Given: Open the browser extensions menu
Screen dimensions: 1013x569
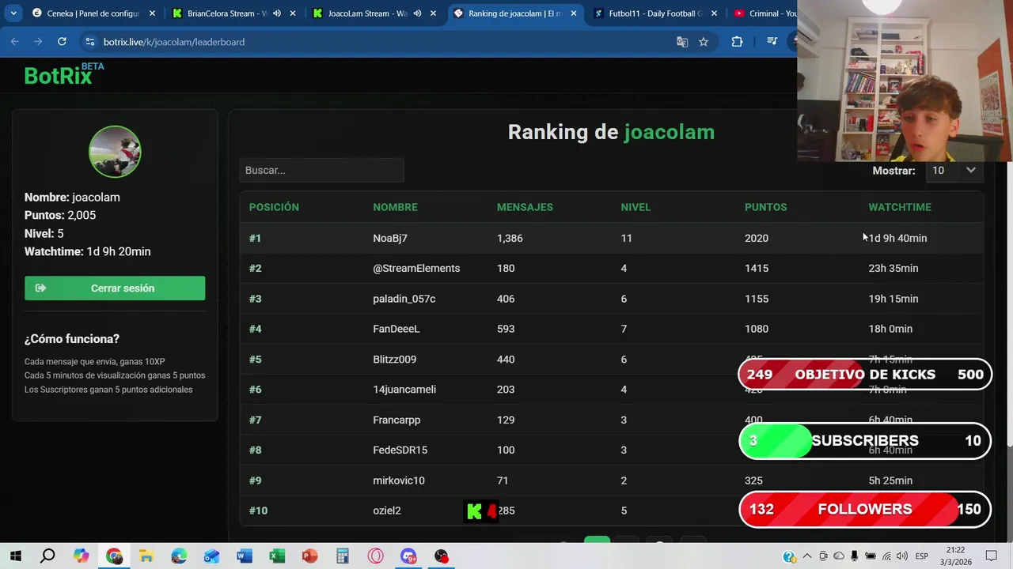Looking at the screenshot, I should click(x=737, y=42).
